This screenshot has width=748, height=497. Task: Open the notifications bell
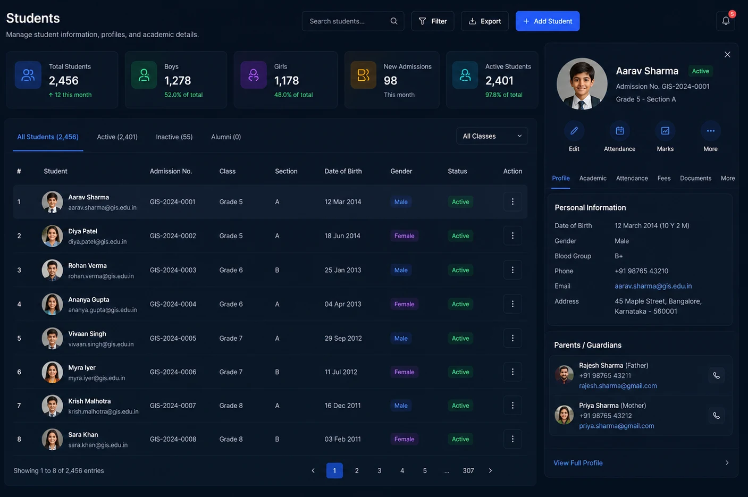(x=726, y=21)
